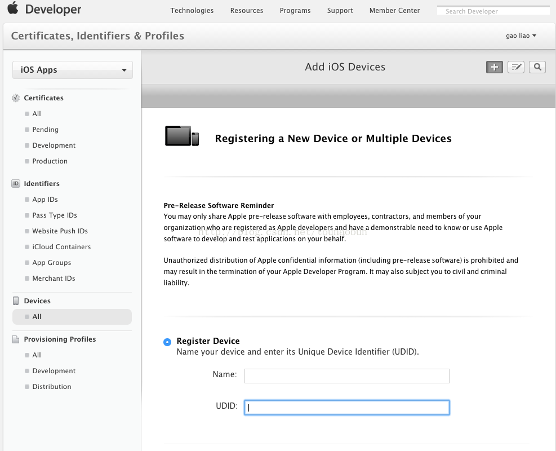Click the Devices section phone icon
Viewport: 556px width, 451px height.
point(16,301)
